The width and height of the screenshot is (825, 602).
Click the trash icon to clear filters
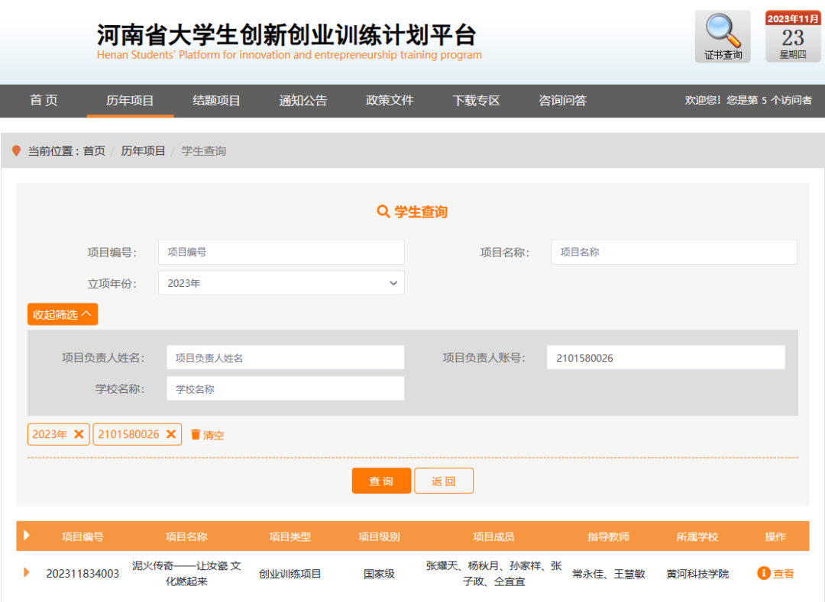pyautogui.click(x=196, y=434)
